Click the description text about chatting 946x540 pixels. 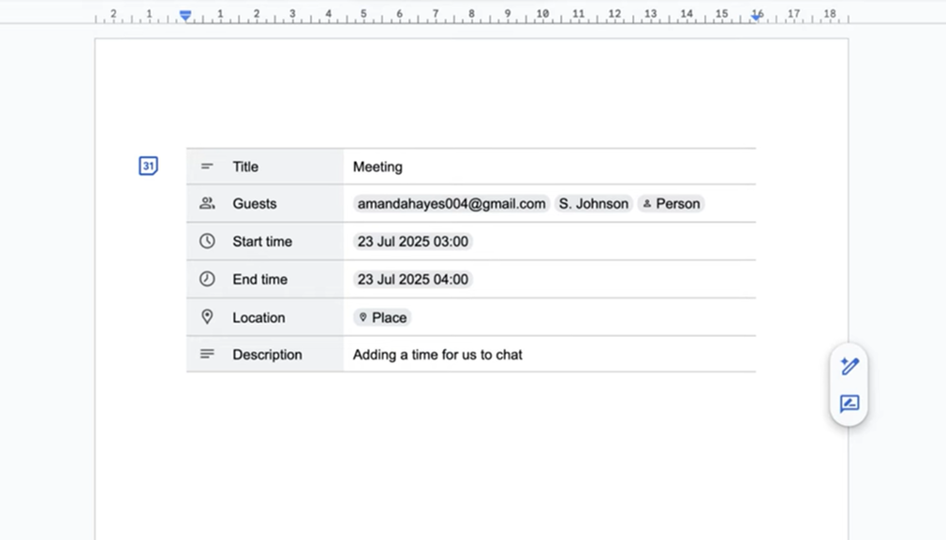click(x=437, y=355)
